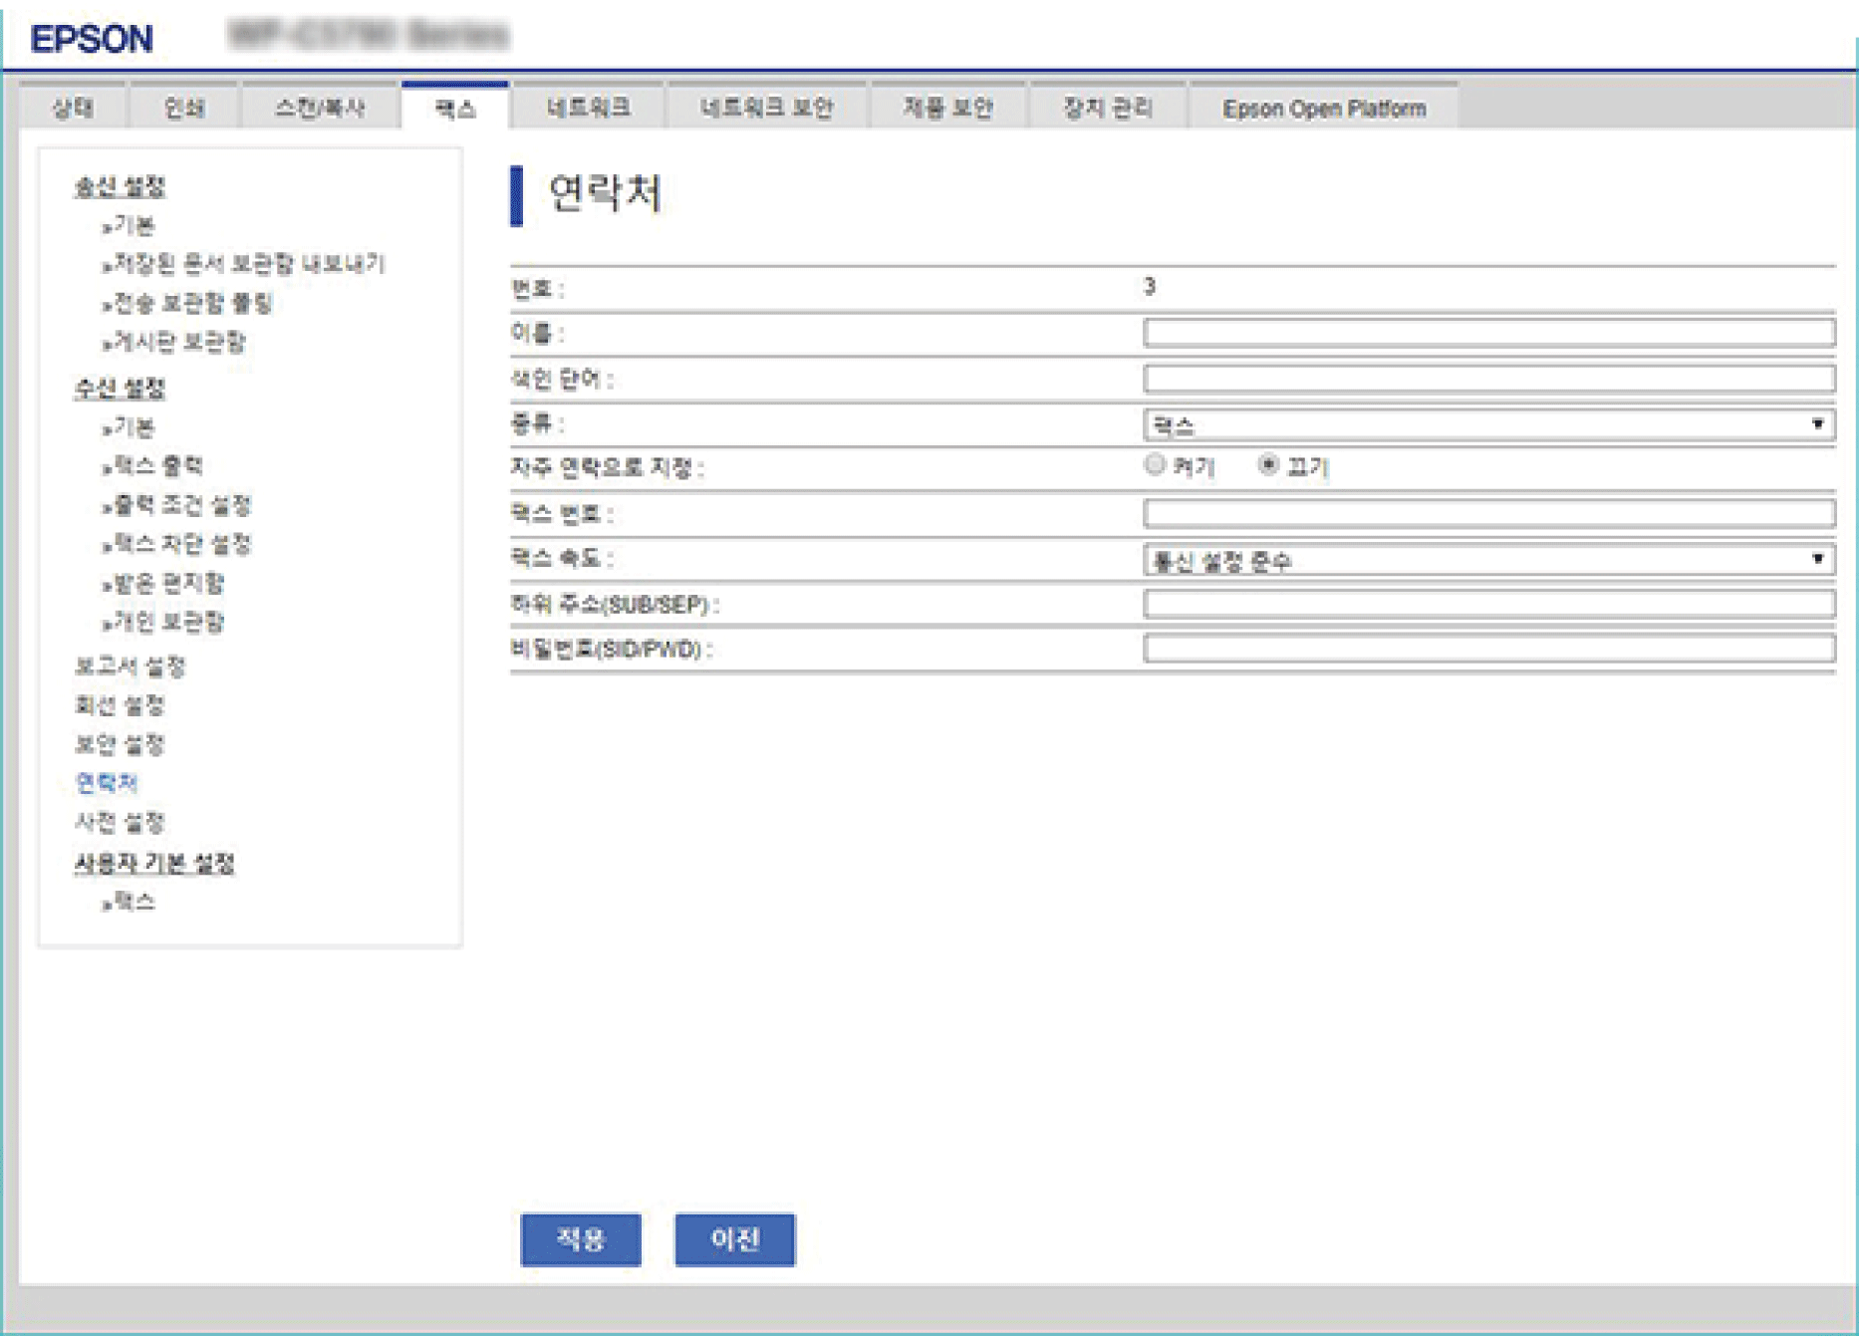Image resolution: width=1859 pixels, height=1336 pixels.
Task: Open the 종류 (Type) dropdown
Action: [1487, 425]
